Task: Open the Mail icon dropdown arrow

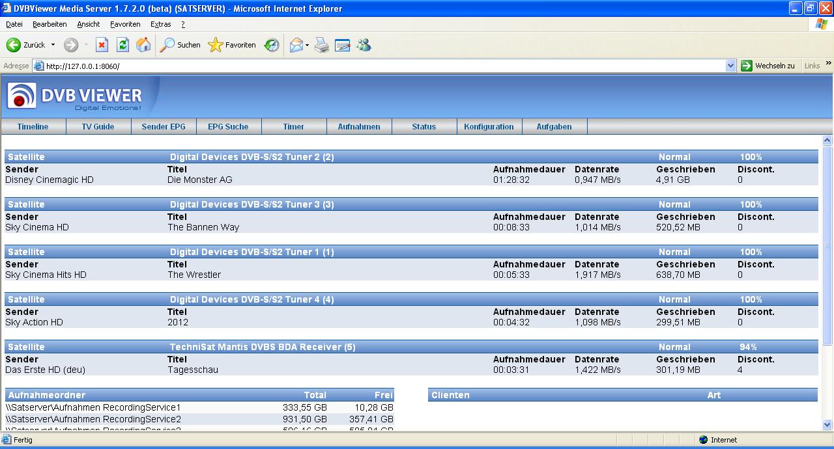Action: tap(308, 45)
